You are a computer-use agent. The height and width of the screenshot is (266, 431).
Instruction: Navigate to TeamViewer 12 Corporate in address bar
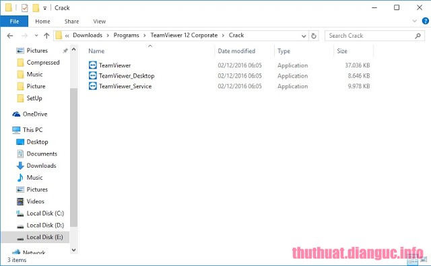[x=184, y=35]
